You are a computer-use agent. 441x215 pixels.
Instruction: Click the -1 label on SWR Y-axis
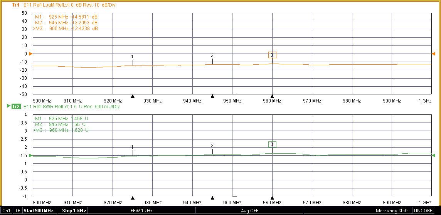[25, 196]
